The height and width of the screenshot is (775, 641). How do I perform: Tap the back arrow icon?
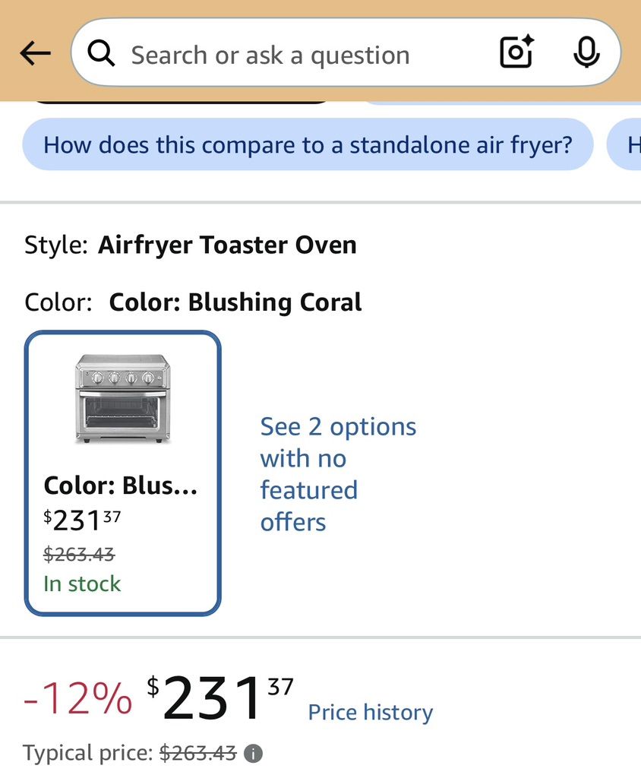35,53
